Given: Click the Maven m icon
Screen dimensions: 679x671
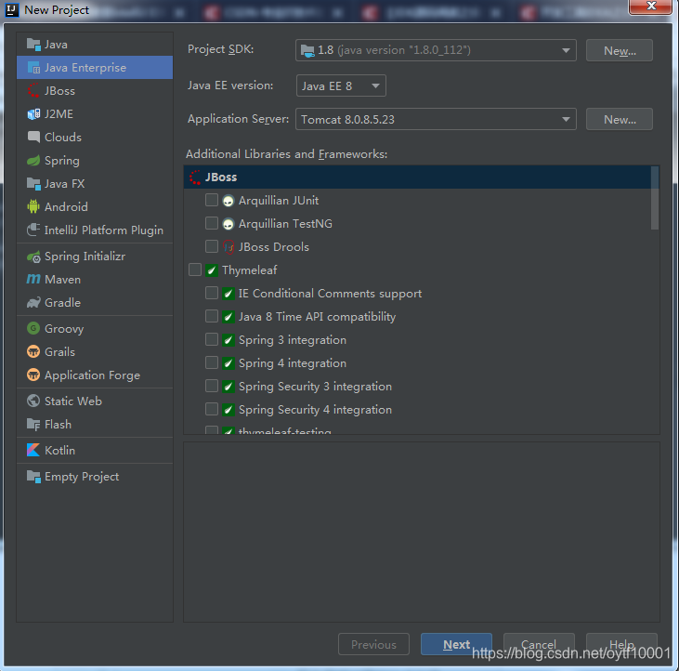Looking at the screenshot, I should (33, 280).
